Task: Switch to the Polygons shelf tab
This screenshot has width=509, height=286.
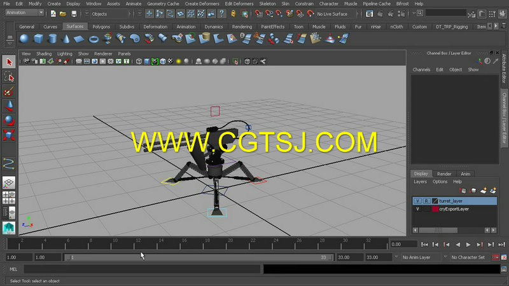Action: [101, 27]
